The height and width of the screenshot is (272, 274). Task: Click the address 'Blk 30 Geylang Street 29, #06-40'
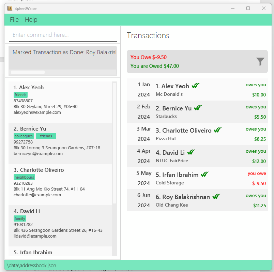click(x=45, y=106)
